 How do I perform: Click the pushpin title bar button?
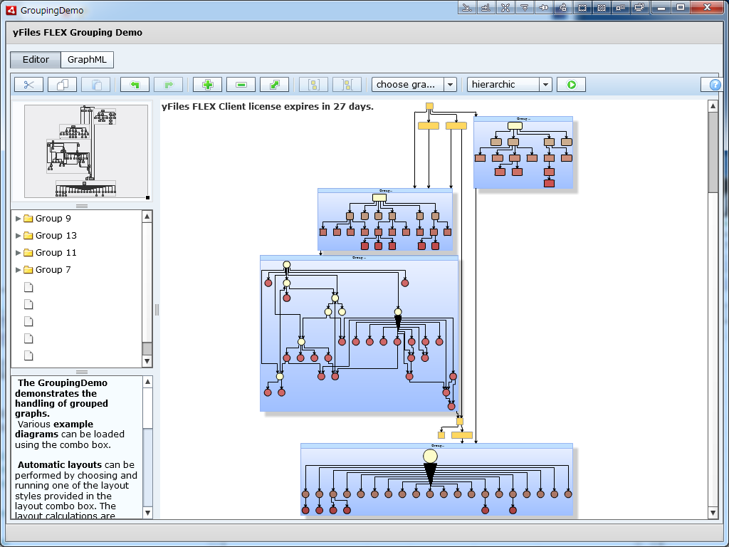pyautogui.click(x=544, y=7)
